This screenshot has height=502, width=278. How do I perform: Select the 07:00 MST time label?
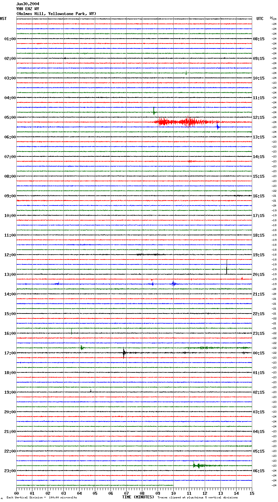pyautogui.click(x=10, y=157)
